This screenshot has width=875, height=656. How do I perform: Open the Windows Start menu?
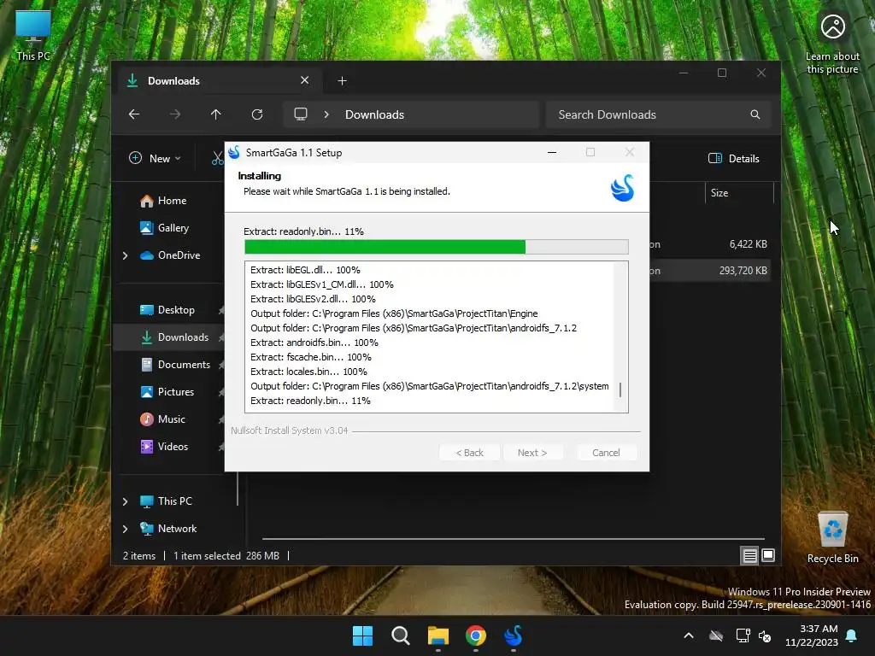(x=362, y=635)
